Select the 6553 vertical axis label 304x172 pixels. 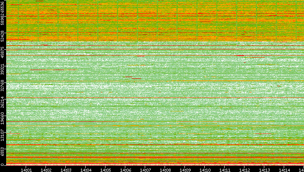[2, 152]
